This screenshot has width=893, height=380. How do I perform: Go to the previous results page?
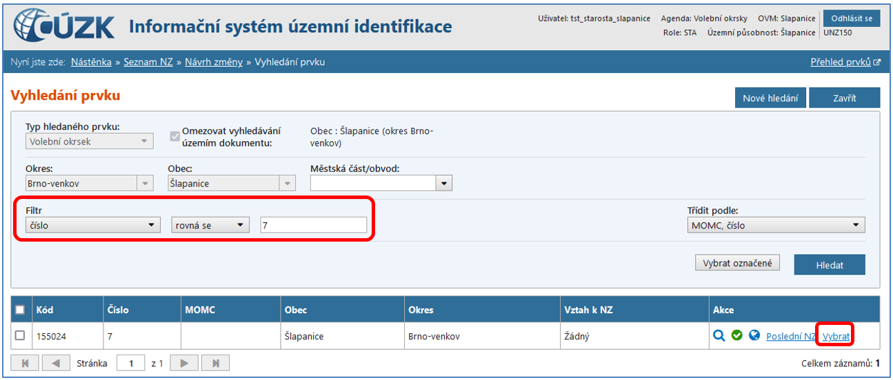57,363
